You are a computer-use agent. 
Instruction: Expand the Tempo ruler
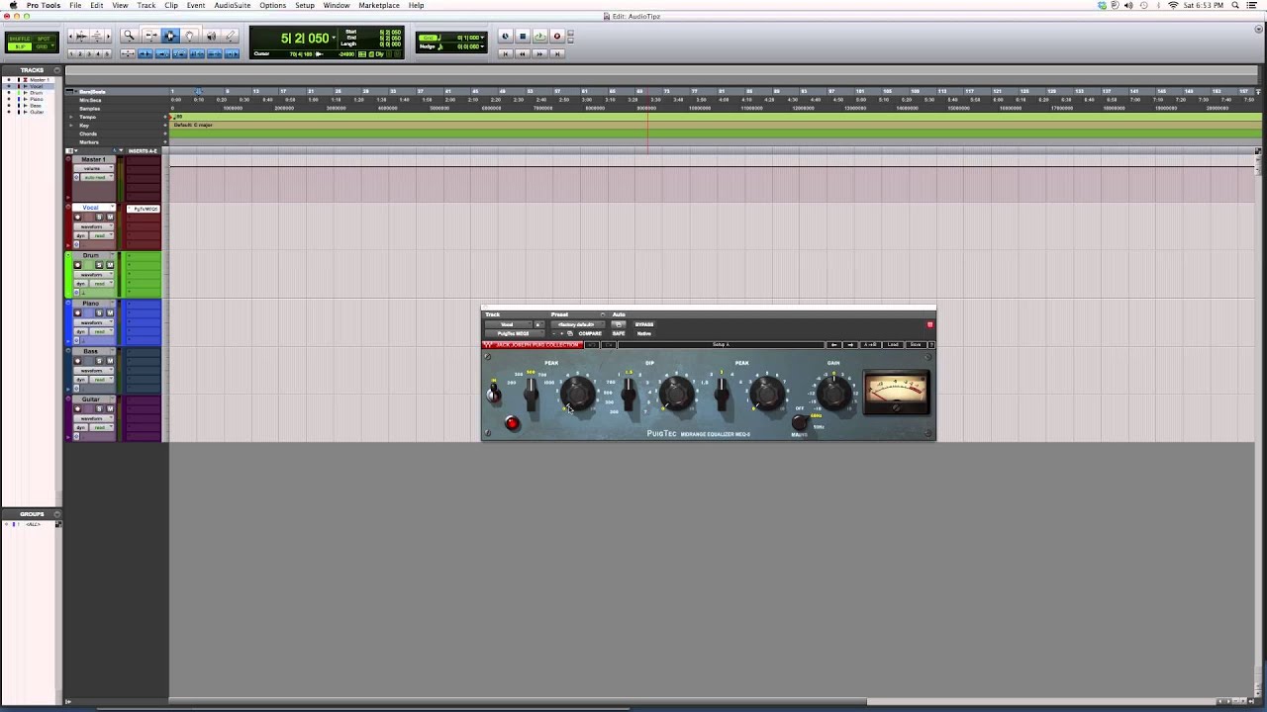tap(70, 117)
